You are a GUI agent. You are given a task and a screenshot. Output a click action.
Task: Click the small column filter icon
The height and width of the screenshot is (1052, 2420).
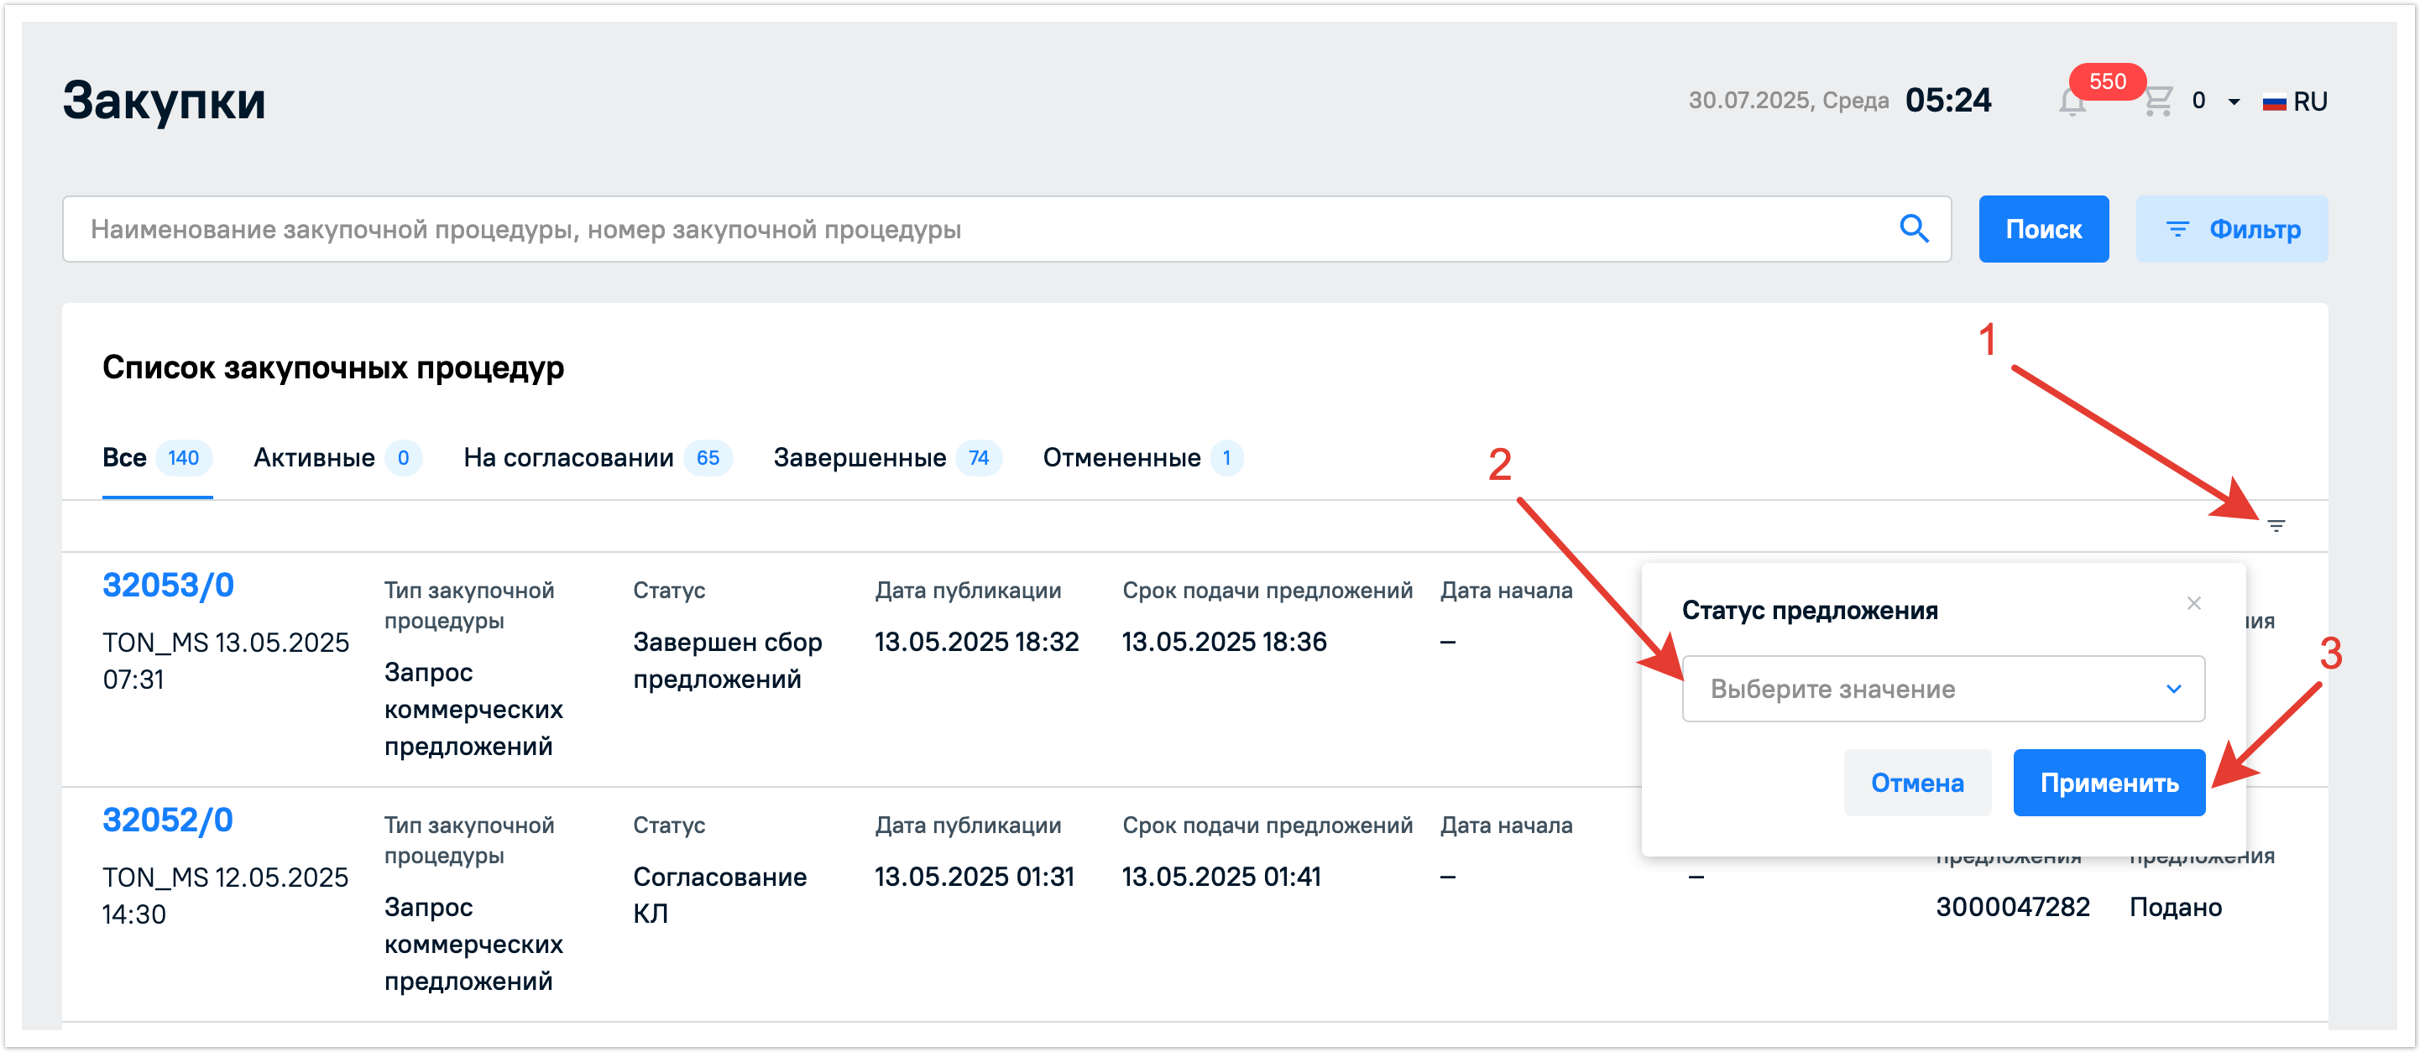click(2276, 525)
